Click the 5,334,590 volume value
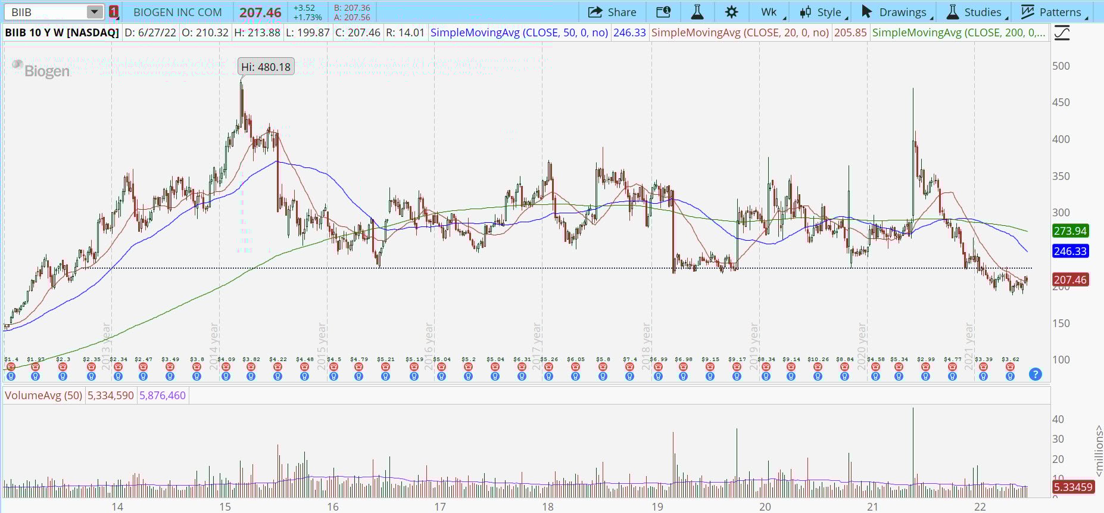Screen dimensions: 1104x513 pos(111,396)
